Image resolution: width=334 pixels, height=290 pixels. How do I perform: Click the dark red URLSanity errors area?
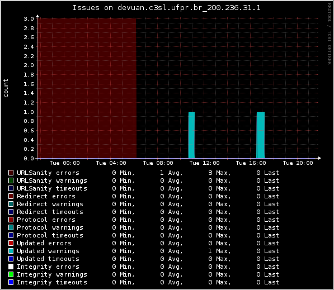pyautogui.click(x=87, y=88)
